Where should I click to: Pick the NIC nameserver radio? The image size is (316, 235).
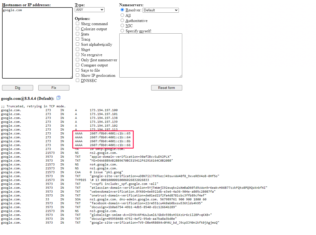click(x=122, y=26)
